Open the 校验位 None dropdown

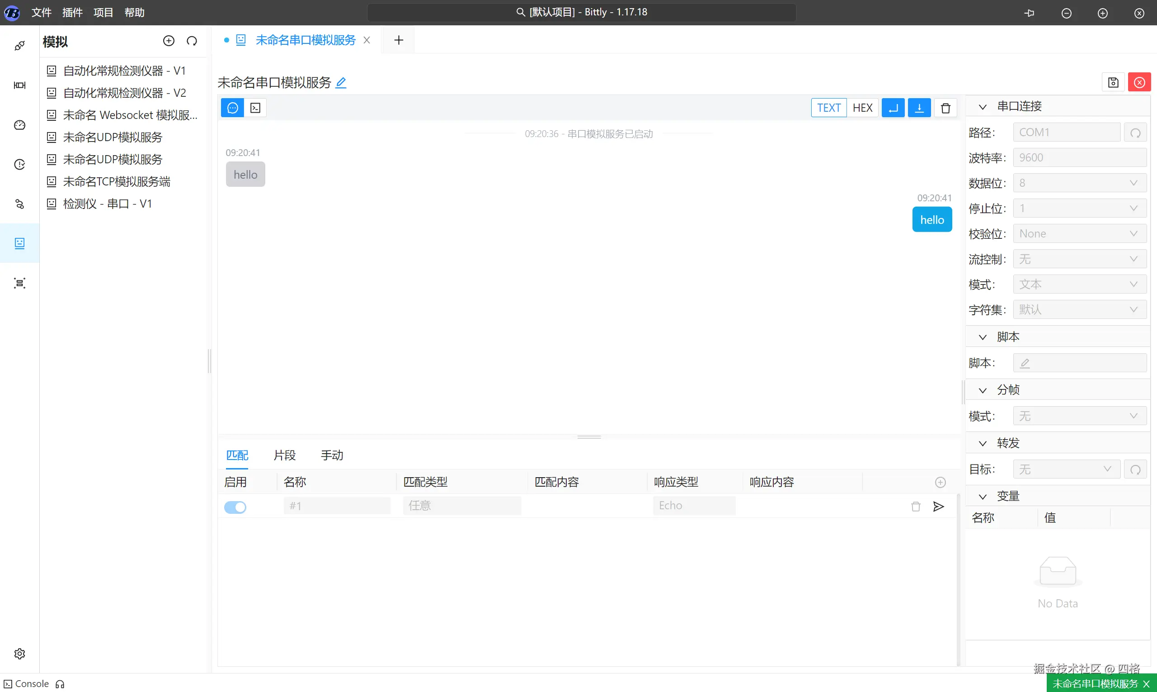1079,234
